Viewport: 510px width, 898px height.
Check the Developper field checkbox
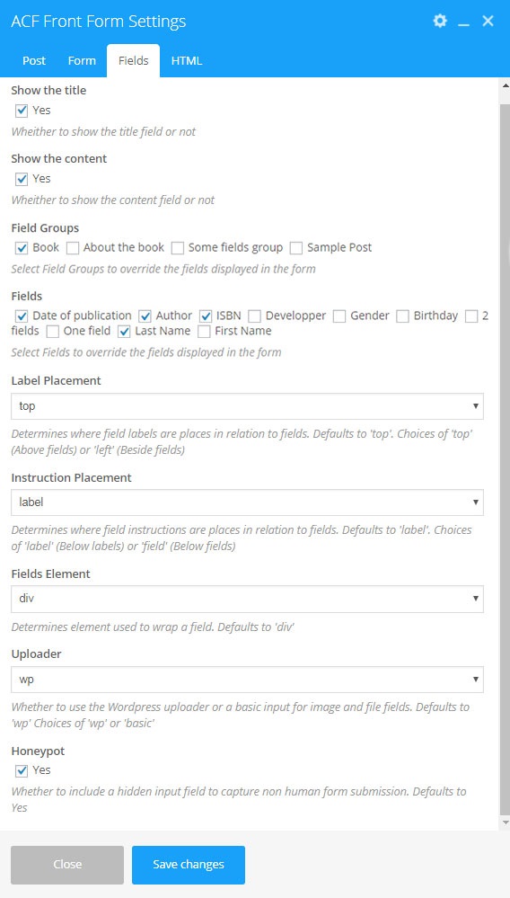[254, 316]
